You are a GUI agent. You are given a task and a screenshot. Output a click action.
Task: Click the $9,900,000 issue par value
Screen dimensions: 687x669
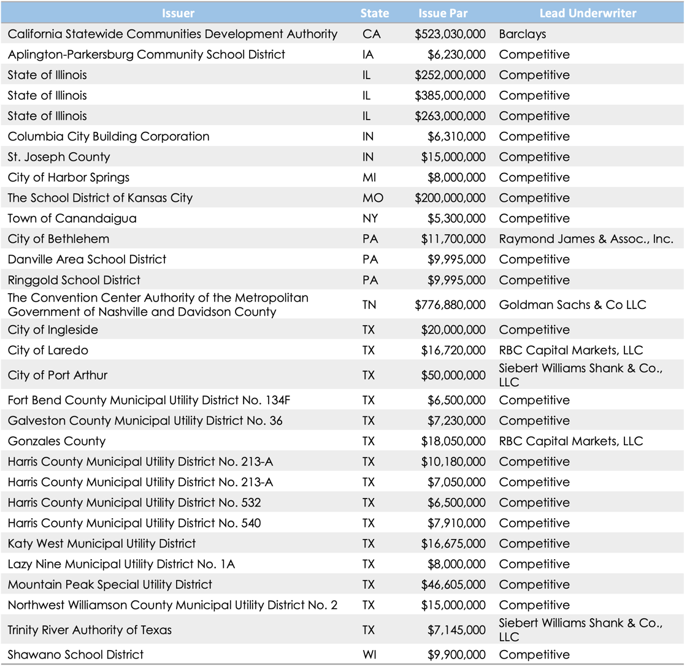(456, 654)
